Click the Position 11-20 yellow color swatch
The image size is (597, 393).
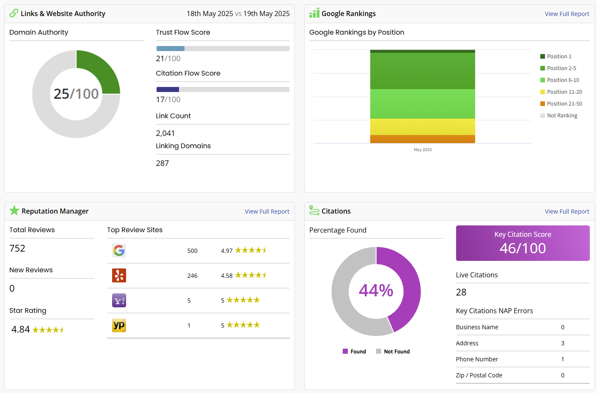pyautogui.click(x=542, y=92)
